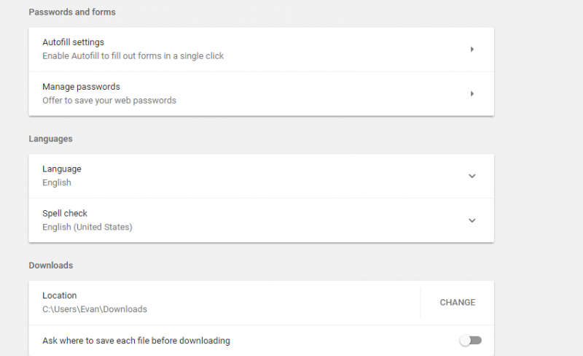Viewport: 583px width, 356px height.
Task: Click the Location label in Downloads
Action: [x=59, y=295]
